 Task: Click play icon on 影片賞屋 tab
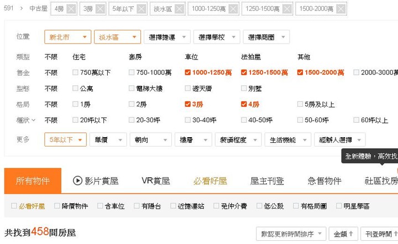[x=77, y=181]
